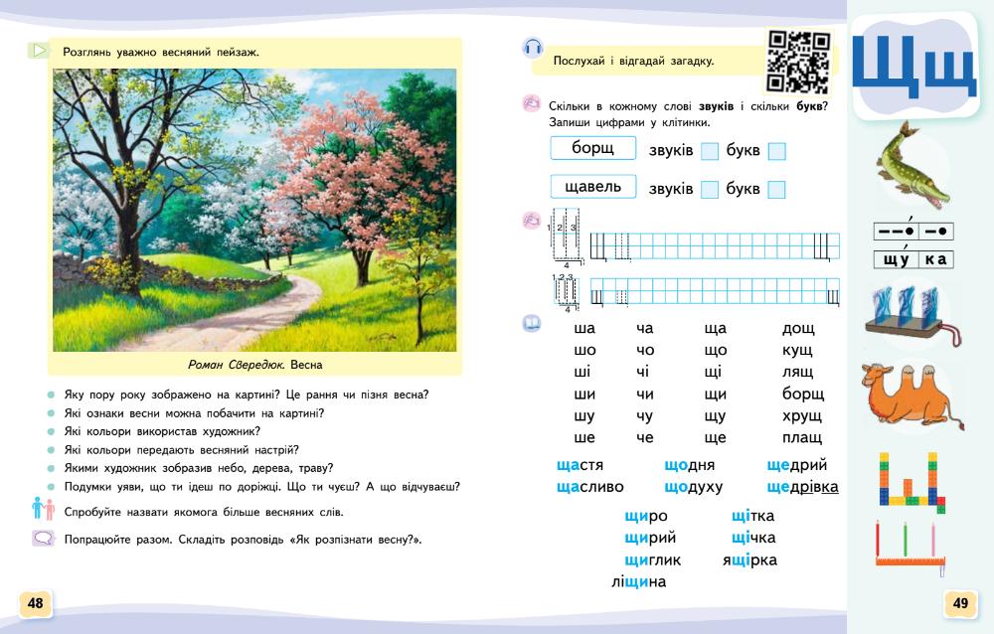Click the word 'хрущ'
Image resolution: width=994 pixels, height=634 pixels.
pos(802,416)
